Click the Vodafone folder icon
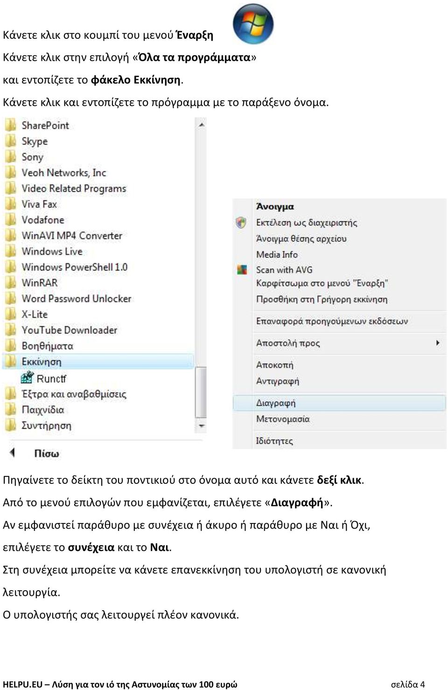The width and height of the screenshot is (448, 690). click(x=10, y=220)
